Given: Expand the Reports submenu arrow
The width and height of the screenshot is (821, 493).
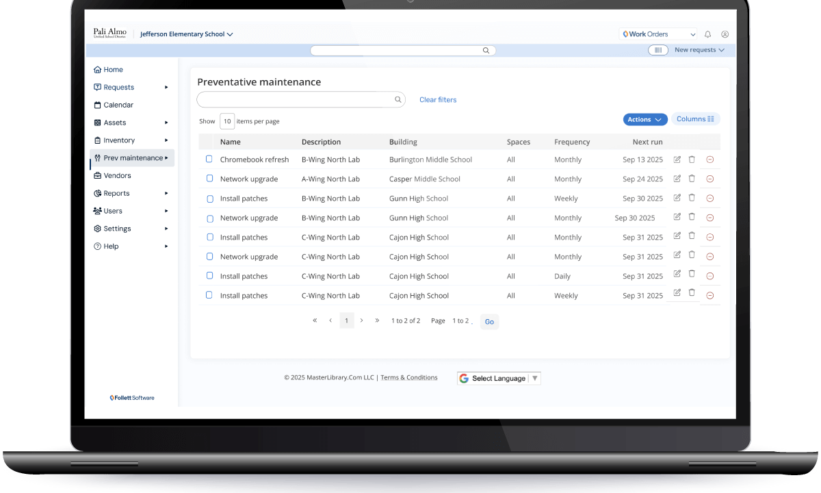Looking at the screenshot, I should (x=166, y=194).
